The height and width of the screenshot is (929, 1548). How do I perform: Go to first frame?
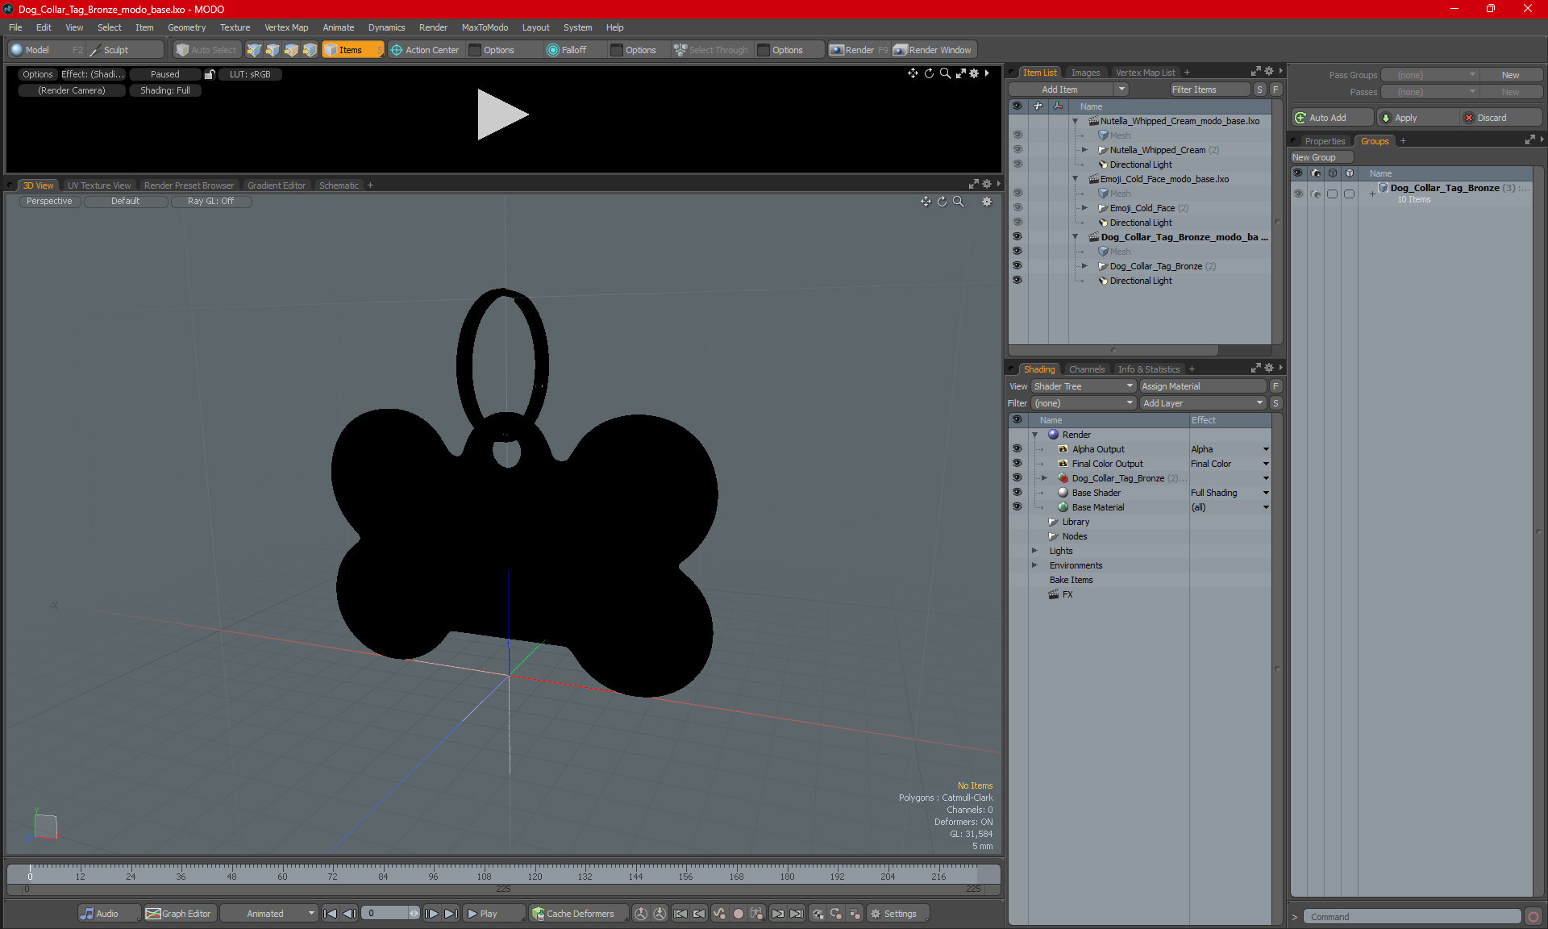(330, 914)
